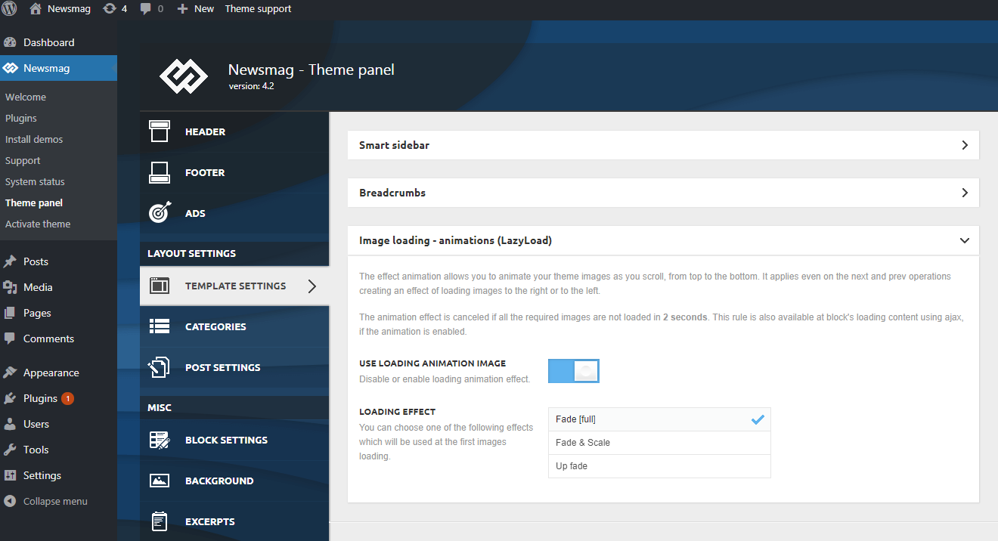Click the Pages icon in the sidebar

10,313
